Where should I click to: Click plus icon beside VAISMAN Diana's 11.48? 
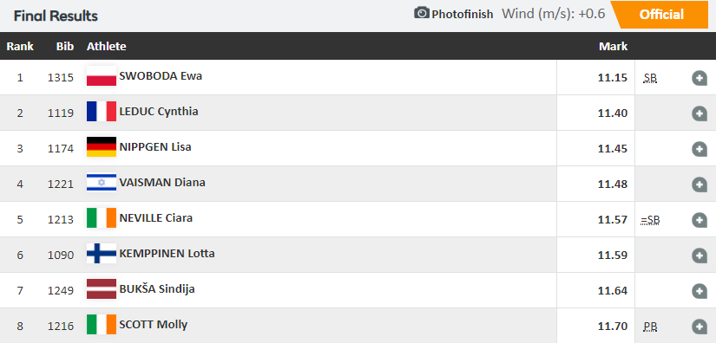(700, 184)
